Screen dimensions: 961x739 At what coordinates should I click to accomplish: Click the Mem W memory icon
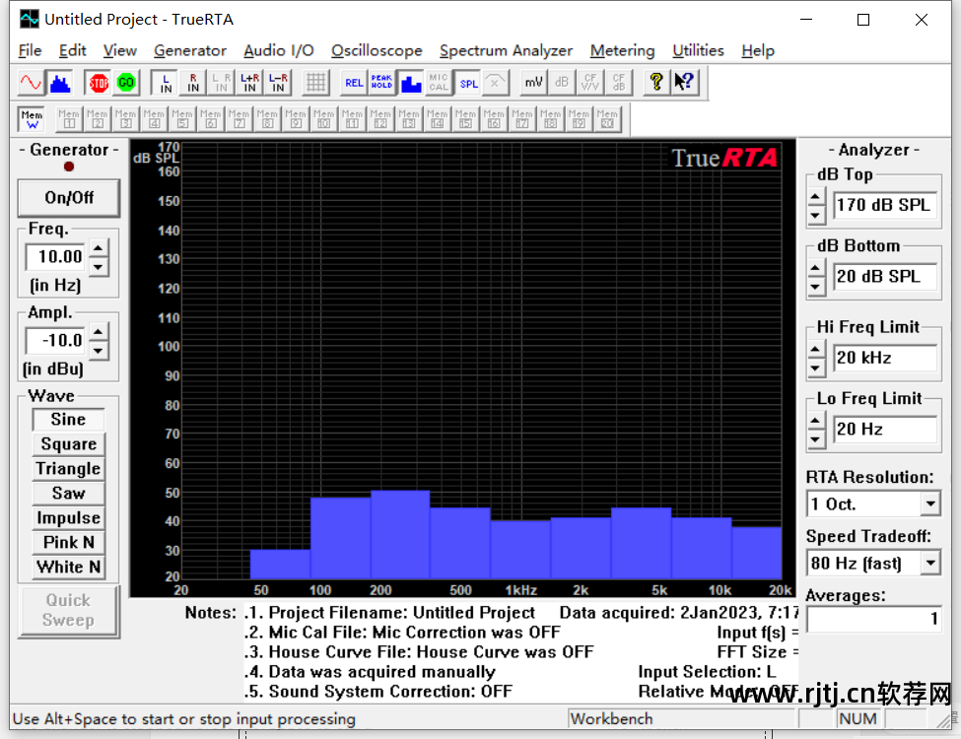(x=32, y=119)
